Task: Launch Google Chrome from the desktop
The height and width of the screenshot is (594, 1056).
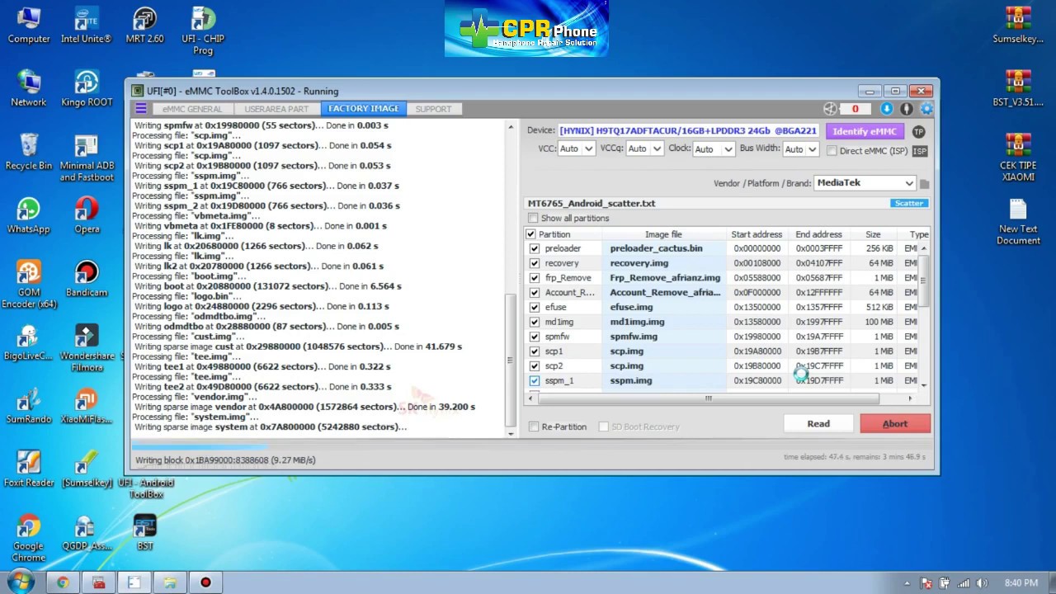Action: [x=29, y=540]
